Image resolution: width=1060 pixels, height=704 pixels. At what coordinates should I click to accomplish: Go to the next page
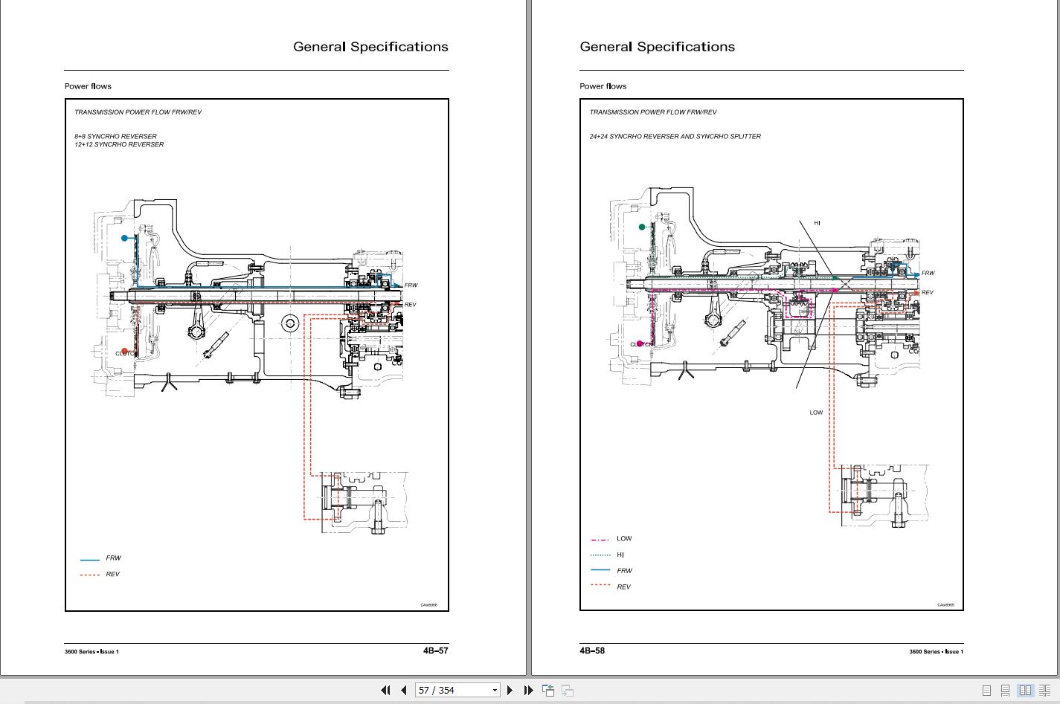pyautogui.click(x=510, y=690)
